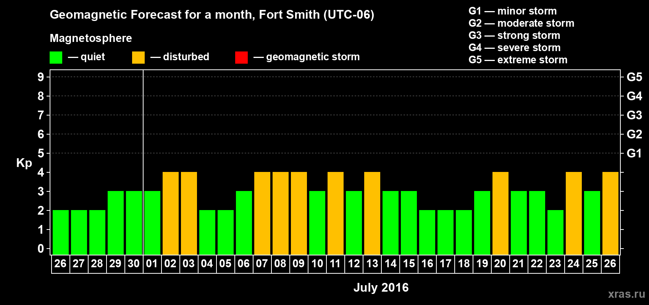Click the date cell 08

click(280, 264)
